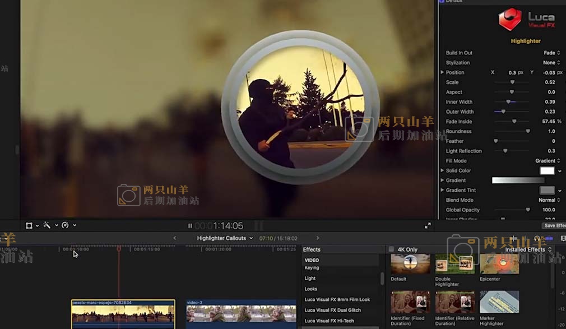566x329 pixels.
Task: Click the Solid Color white swatch
Action: coord(546,170)
